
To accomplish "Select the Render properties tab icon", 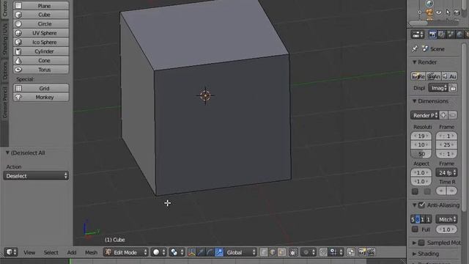I will (432, 34).
